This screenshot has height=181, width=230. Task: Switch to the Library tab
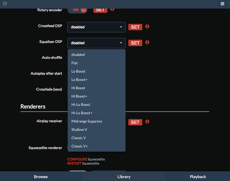pyautogui.click(x=124, y=177)
